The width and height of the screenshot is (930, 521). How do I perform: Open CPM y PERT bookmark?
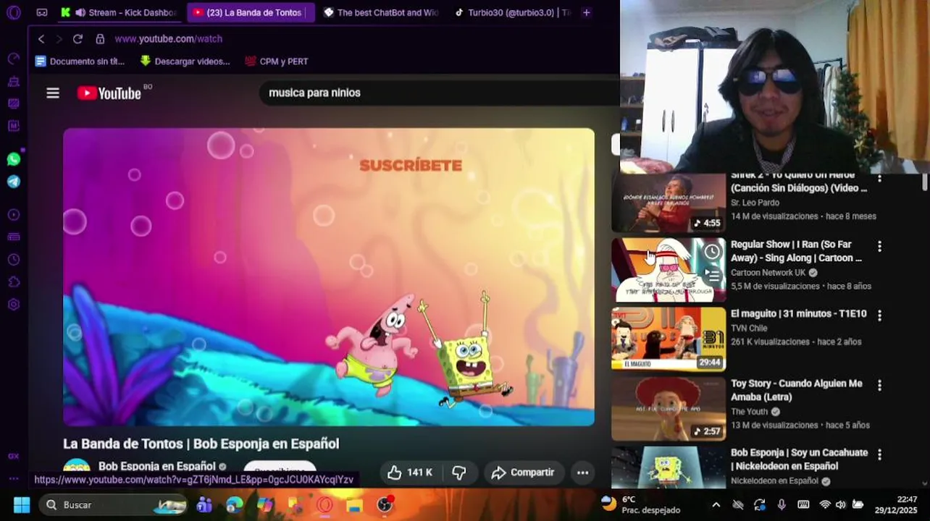[x=276, y=62]
